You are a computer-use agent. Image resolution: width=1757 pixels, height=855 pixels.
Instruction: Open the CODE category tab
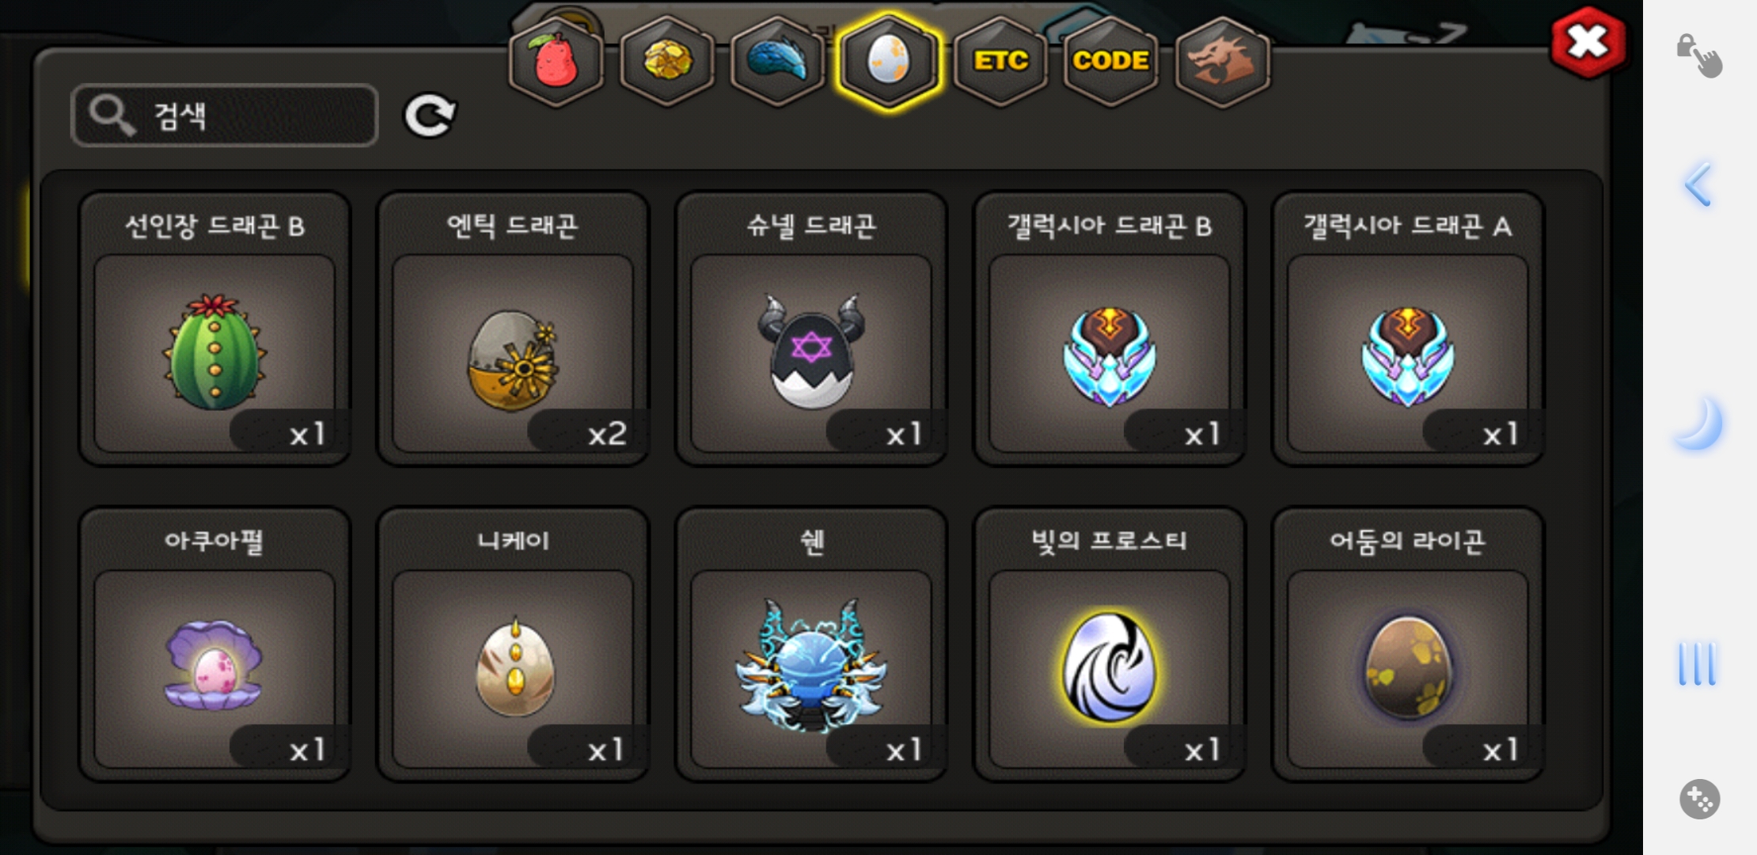coord(1110,61)
